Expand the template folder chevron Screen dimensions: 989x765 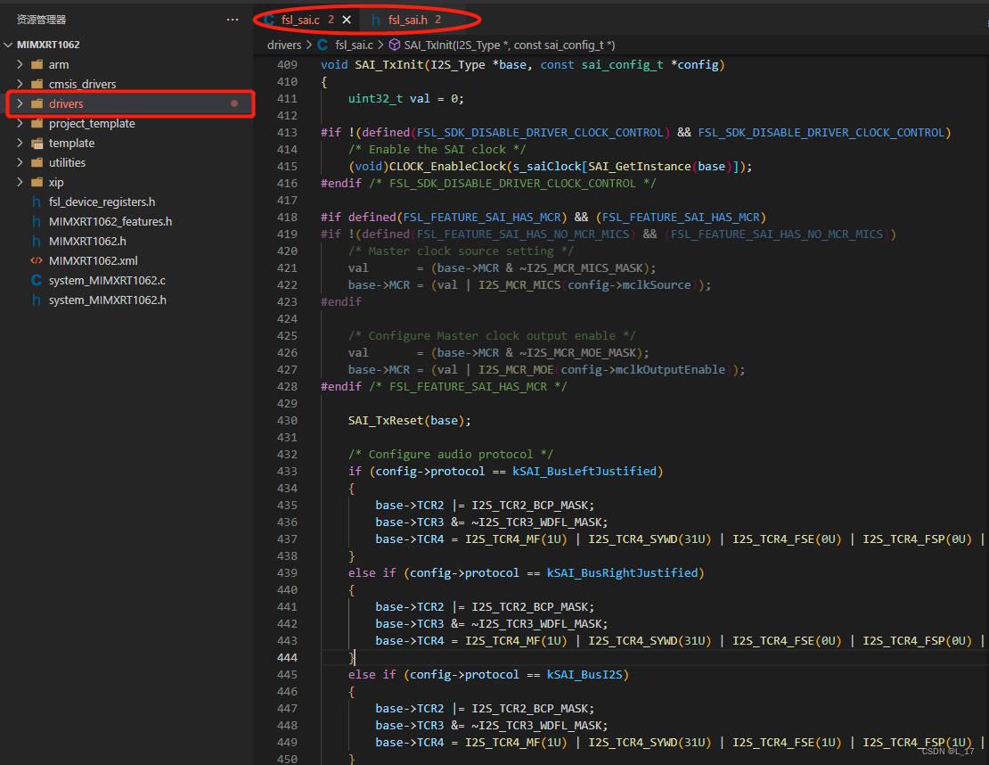point(20,143)
